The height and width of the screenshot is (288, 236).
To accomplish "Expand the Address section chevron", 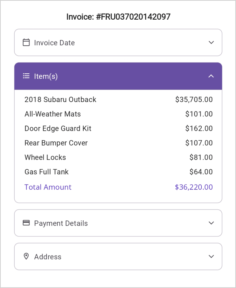I will coord(211,256).
